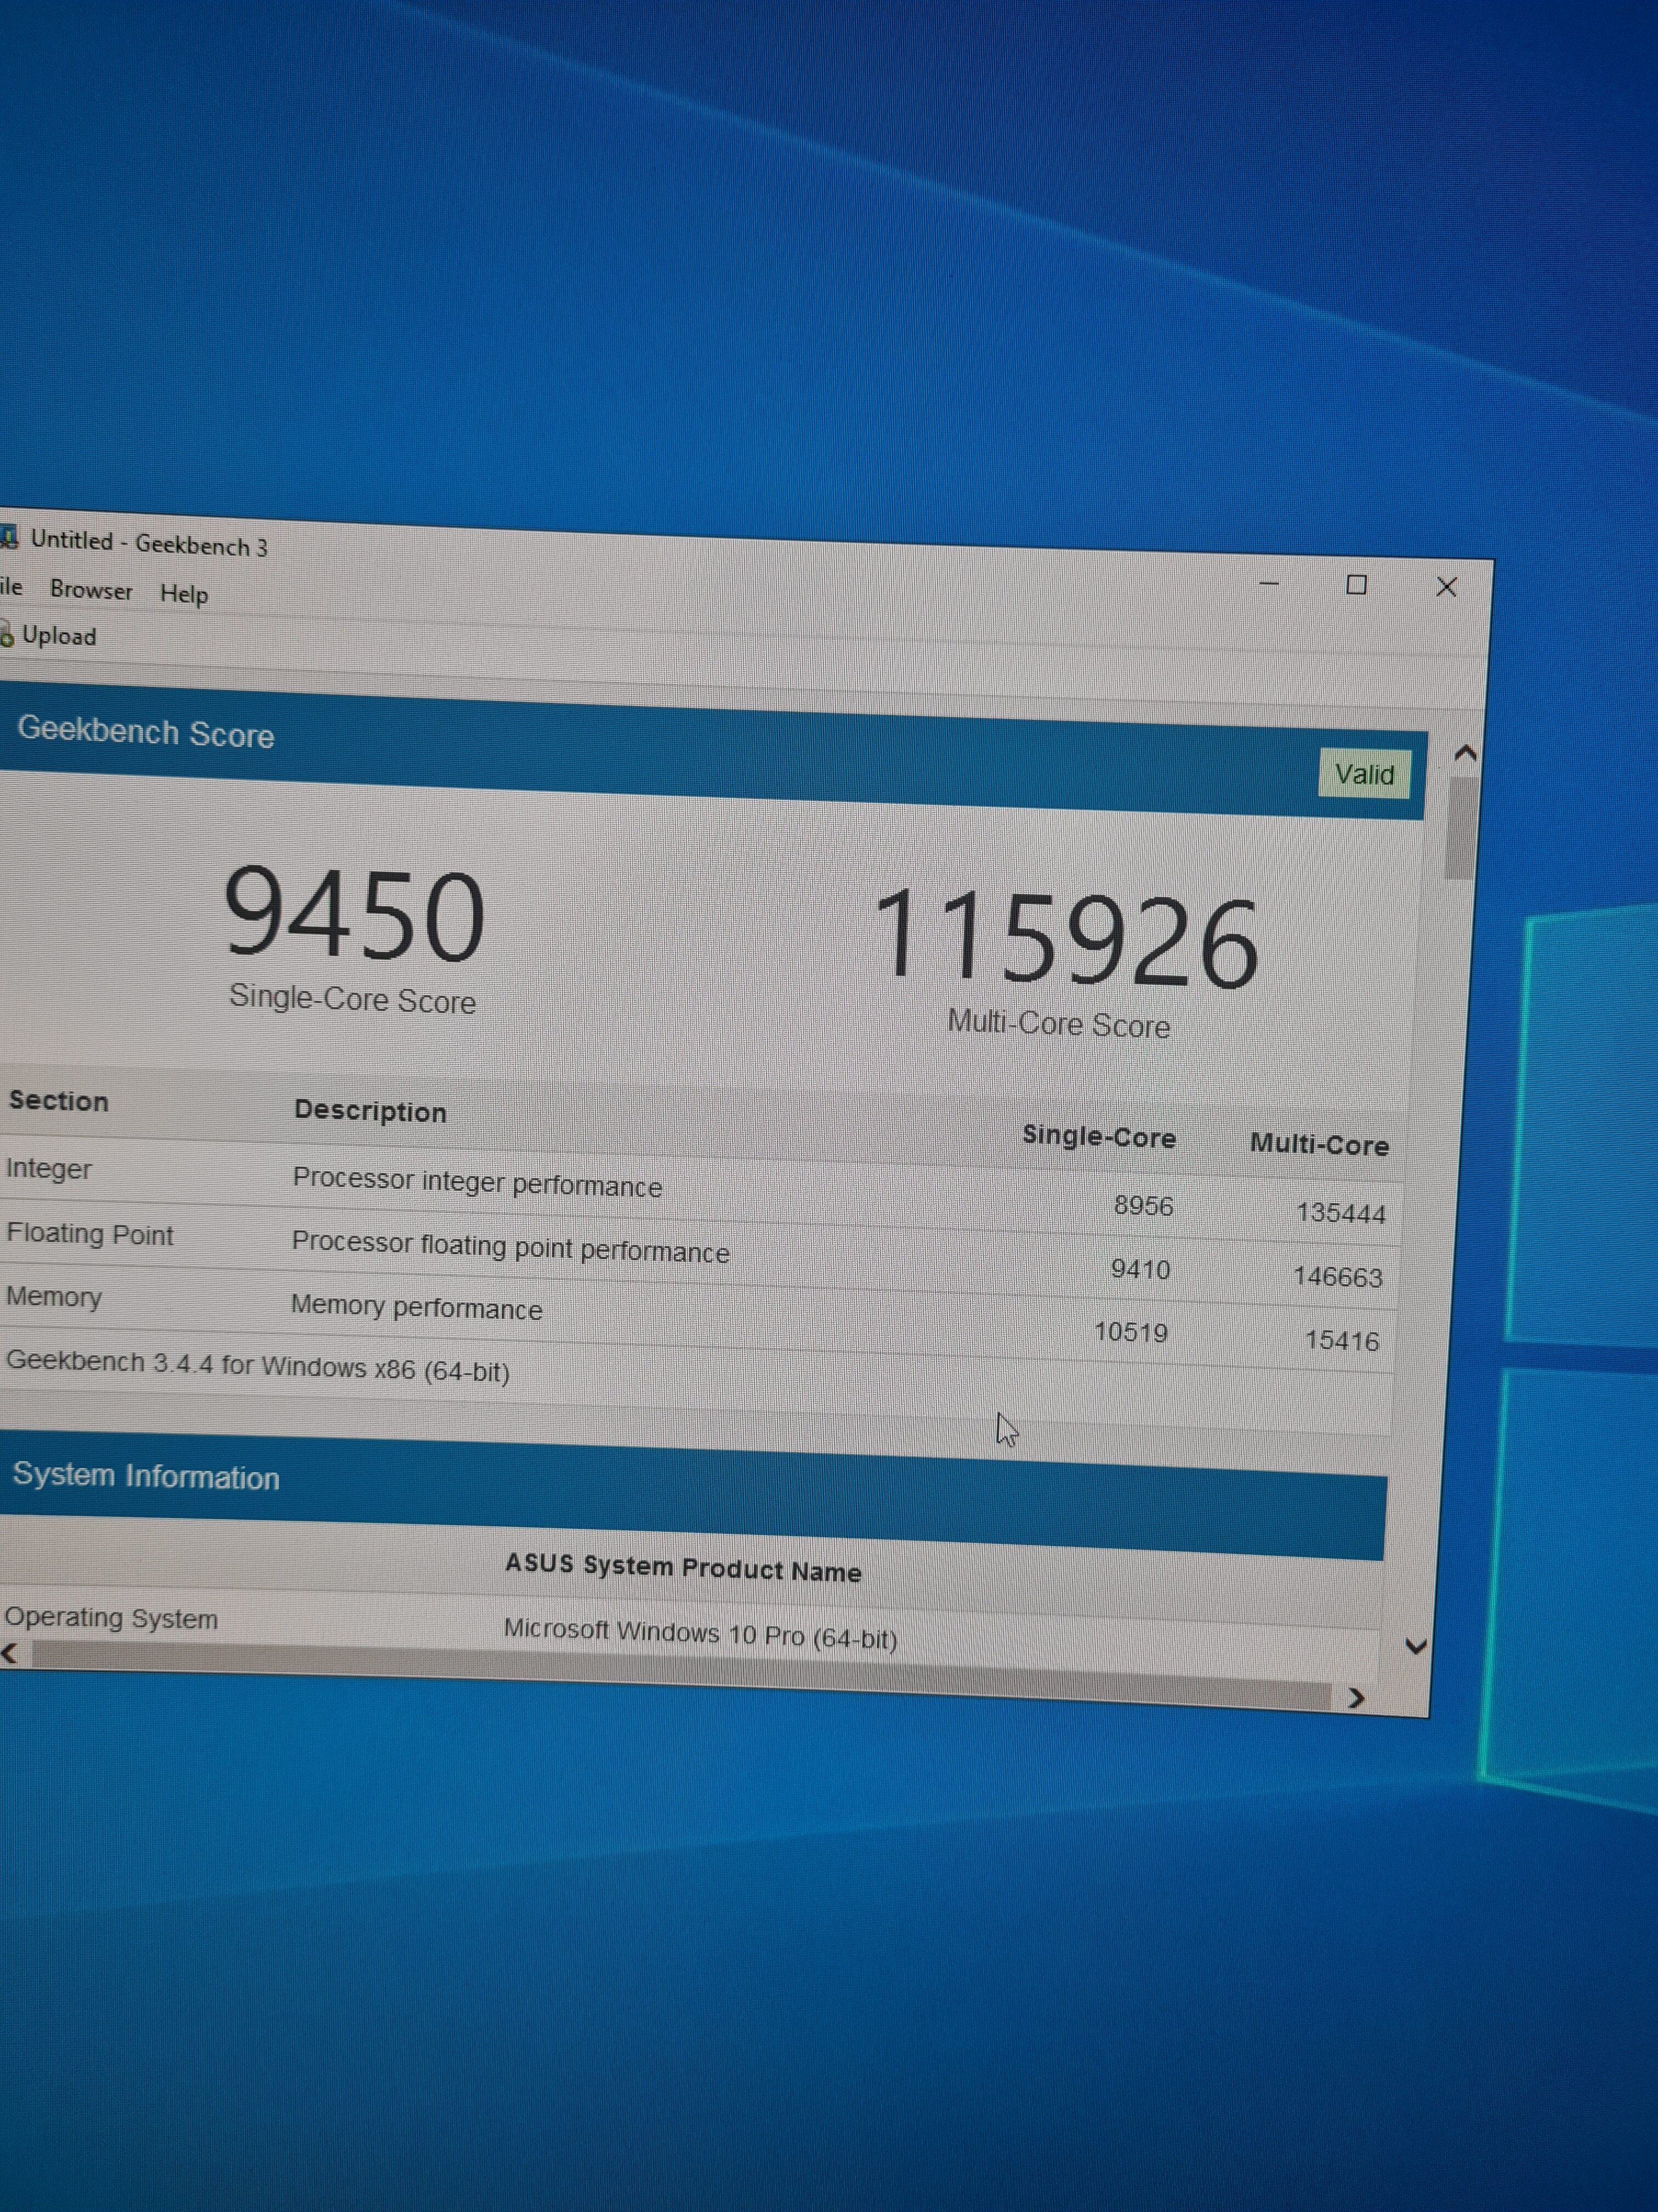
Task: Click the Geekbench 3.4.4 version text
Action: 258,1366
